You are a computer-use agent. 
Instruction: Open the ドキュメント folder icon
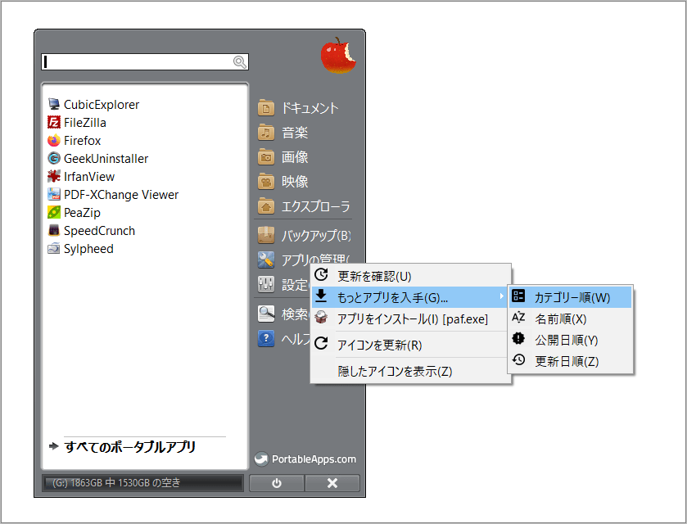tap(266, 108)
